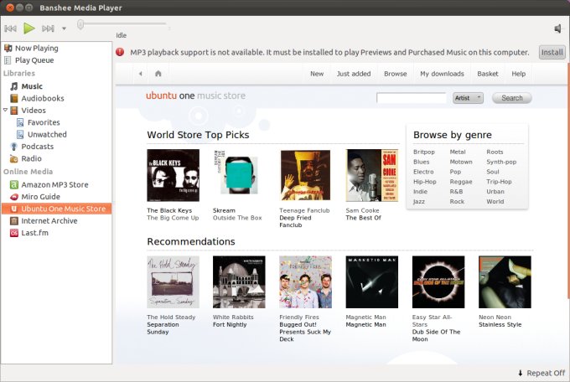This screenshot has height=382, width=570.
Task: Open Sam Cooke album cover
Action: pos(372,175)
